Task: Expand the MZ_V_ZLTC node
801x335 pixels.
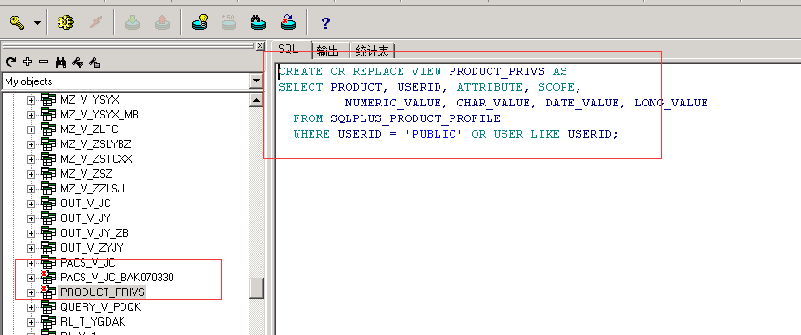Action: tap(32, 130)
